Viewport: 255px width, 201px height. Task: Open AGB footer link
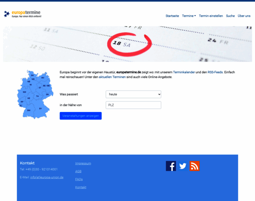[x=78, y=171]
